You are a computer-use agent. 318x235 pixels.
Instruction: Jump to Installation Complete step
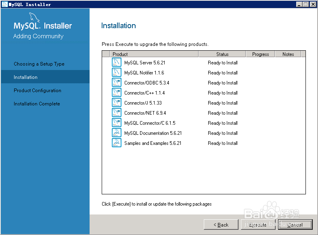coord(37,104)
